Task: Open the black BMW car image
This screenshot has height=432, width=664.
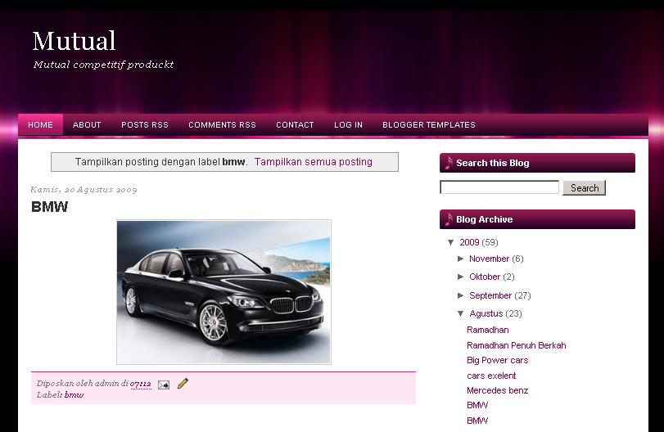Action: [224, 292]
